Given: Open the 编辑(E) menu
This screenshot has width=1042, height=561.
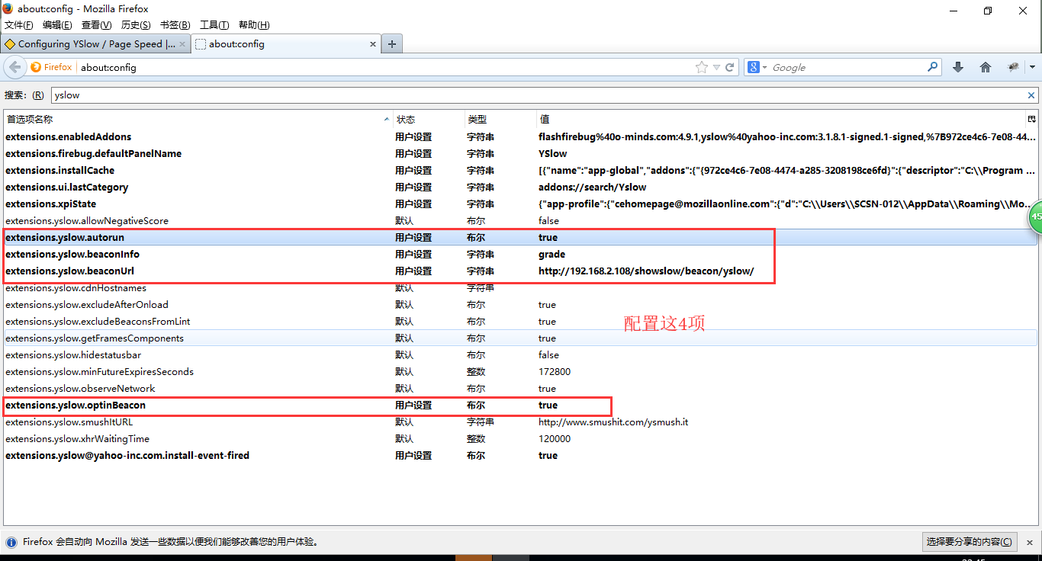Looking at the screenshot, I should point(57,25).
